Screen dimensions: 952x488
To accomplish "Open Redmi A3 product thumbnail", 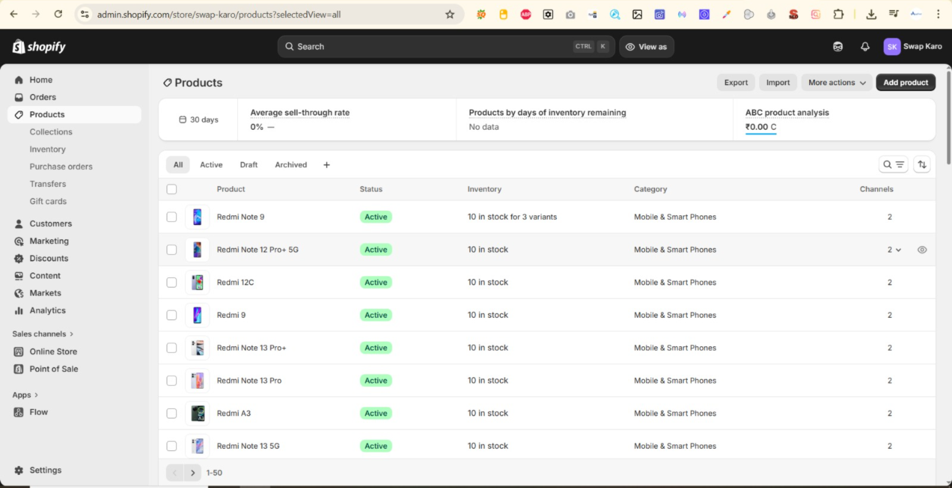I will pyautogui.click(x=198, y=414).
